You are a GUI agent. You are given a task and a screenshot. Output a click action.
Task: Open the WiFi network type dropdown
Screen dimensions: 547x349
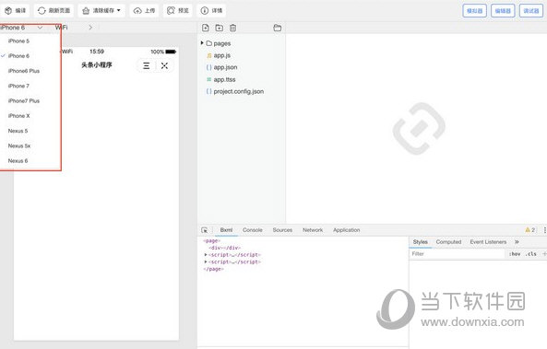62,28
